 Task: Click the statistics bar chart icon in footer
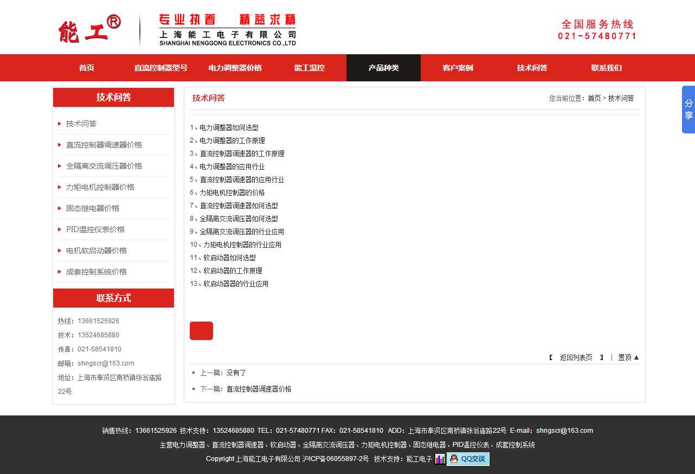[440, 459]
